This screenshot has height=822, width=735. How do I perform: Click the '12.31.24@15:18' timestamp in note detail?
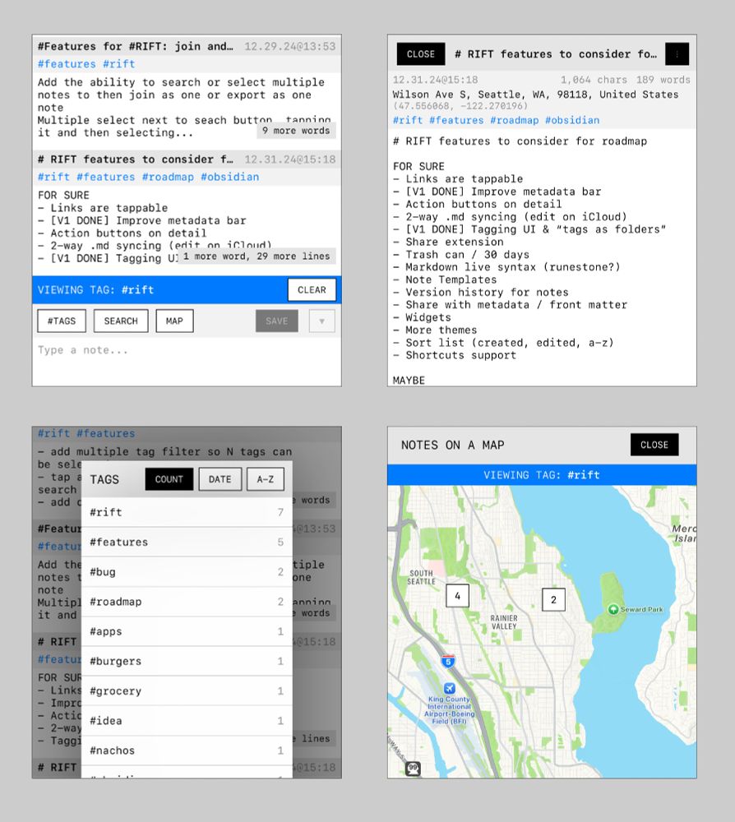click(x=435, y=80)
